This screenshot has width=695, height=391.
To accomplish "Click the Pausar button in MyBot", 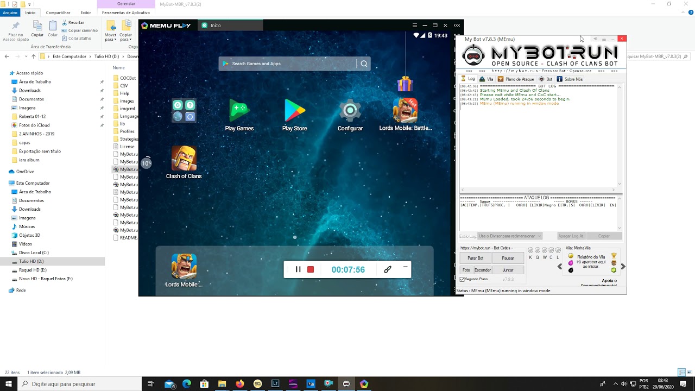I will (508, 258).
